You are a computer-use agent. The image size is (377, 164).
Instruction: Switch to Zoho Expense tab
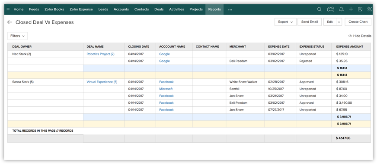[81, 9]
